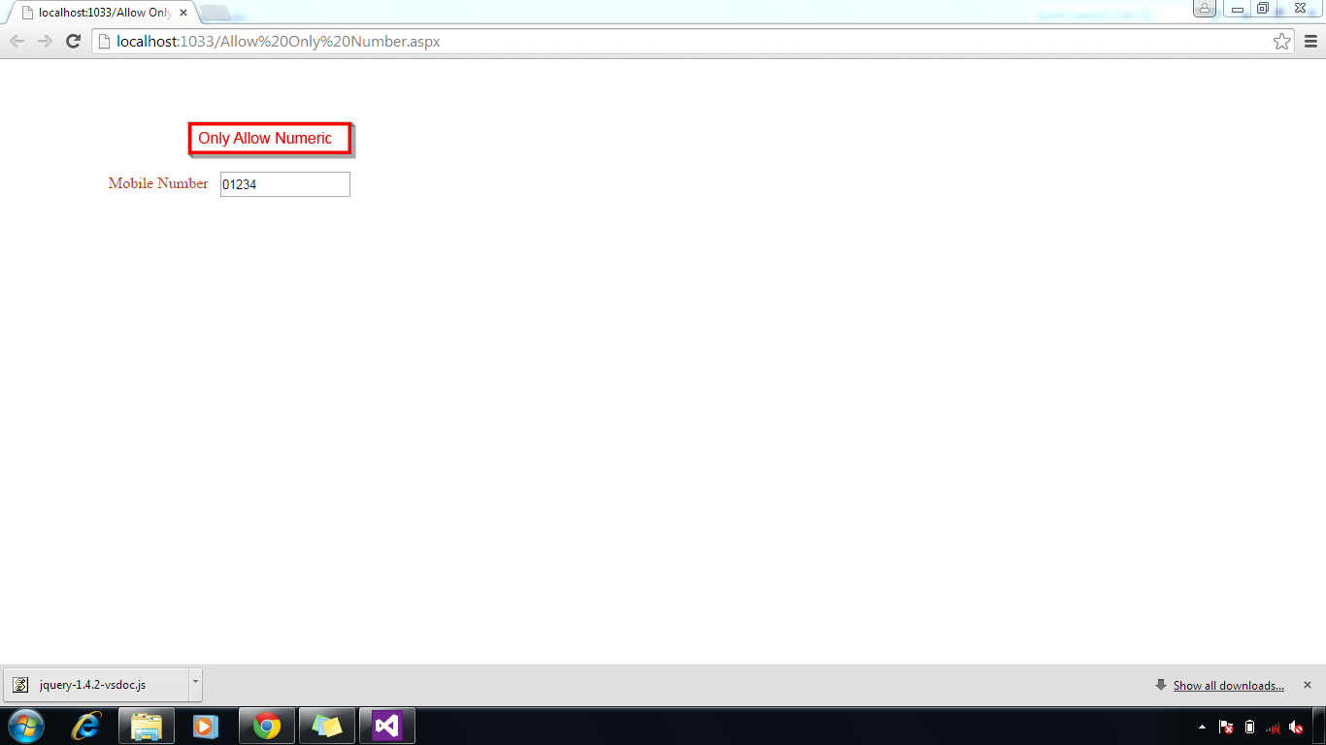Open Action Center from the flag icon
The image size is (1326, 745).
(x=1225, y=726)
